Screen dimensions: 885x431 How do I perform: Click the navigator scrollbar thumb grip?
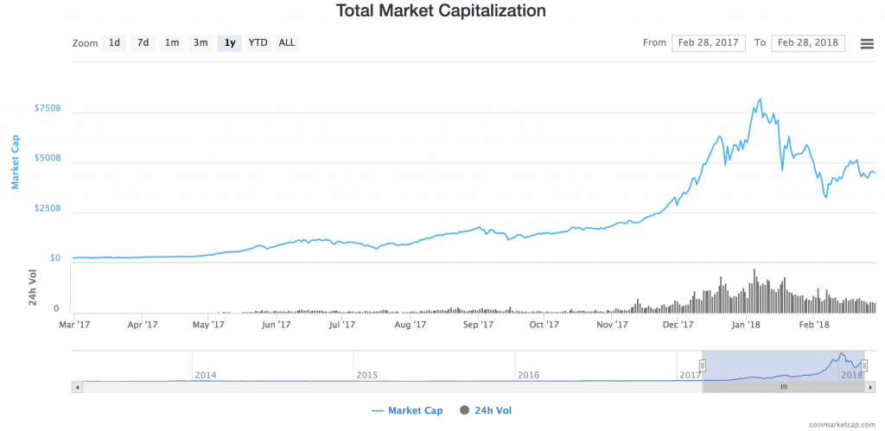(x=783, y=387)
